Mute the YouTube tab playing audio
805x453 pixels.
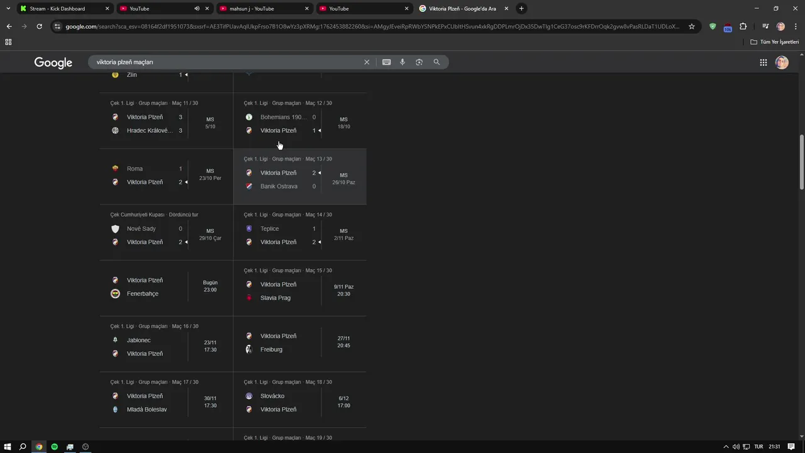197,9
